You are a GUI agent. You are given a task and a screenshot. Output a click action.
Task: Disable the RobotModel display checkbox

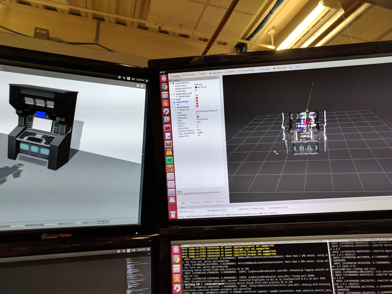pos(197,101)
